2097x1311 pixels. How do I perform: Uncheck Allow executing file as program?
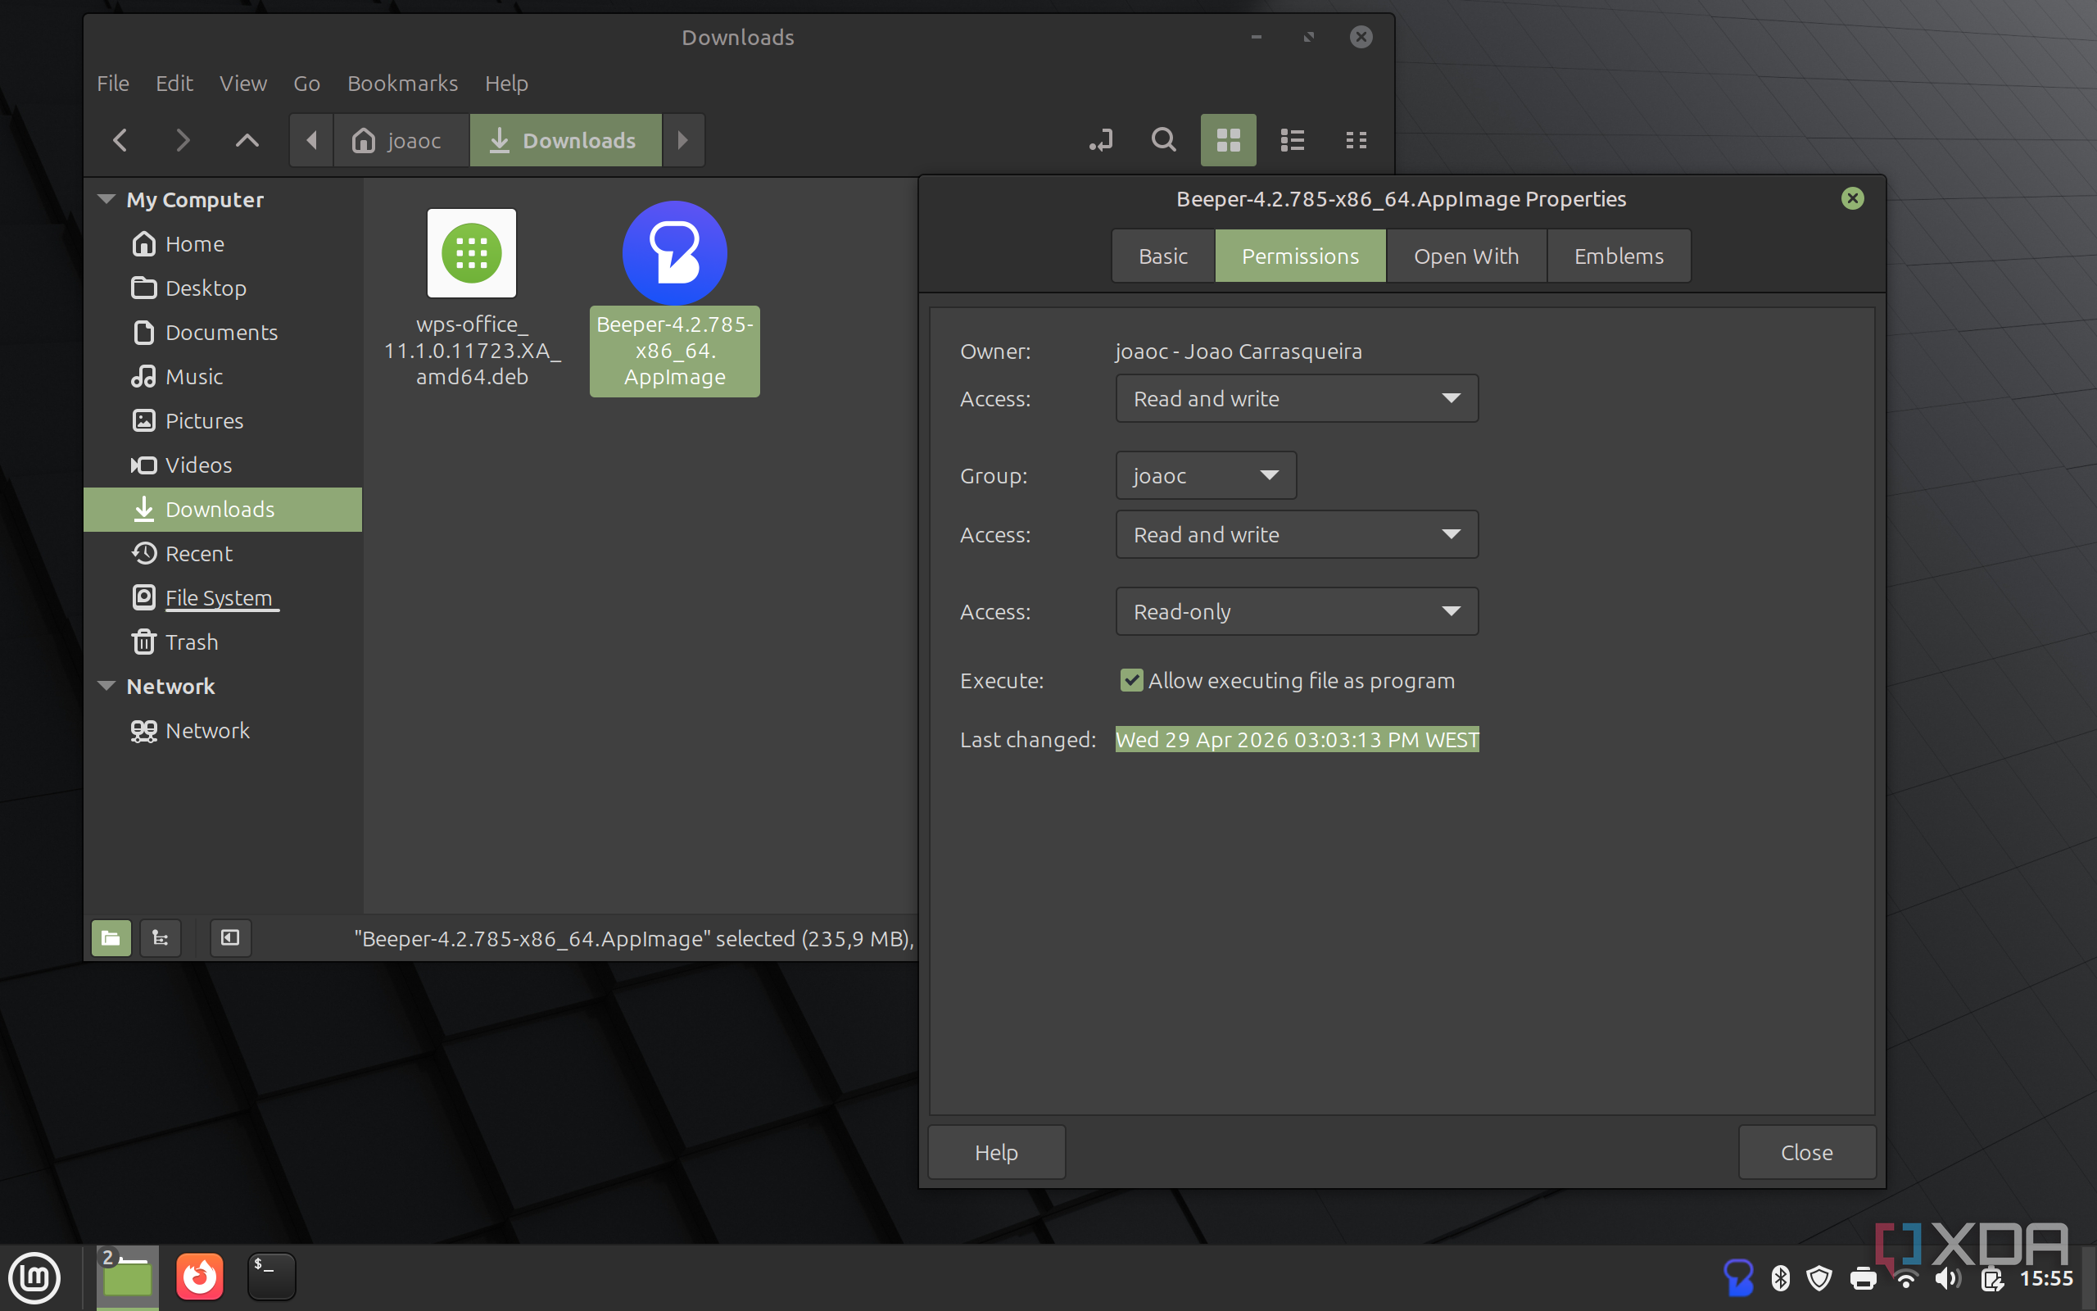point(1132,681)
